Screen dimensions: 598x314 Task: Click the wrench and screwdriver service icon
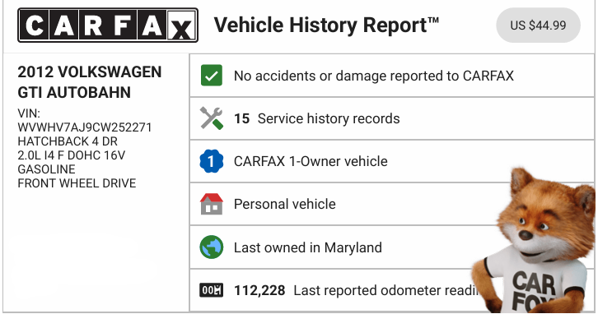click(212, 118)
